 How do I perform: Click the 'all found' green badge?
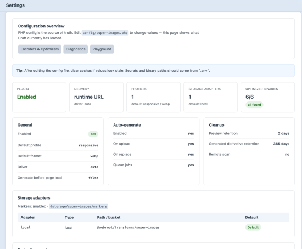point(254,105)
